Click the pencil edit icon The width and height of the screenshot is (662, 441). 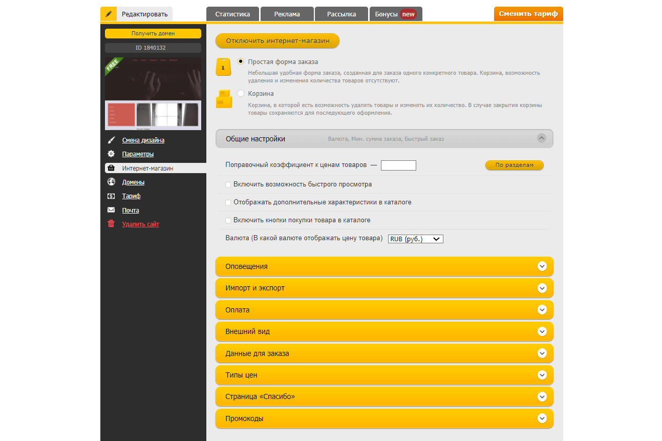109,14
